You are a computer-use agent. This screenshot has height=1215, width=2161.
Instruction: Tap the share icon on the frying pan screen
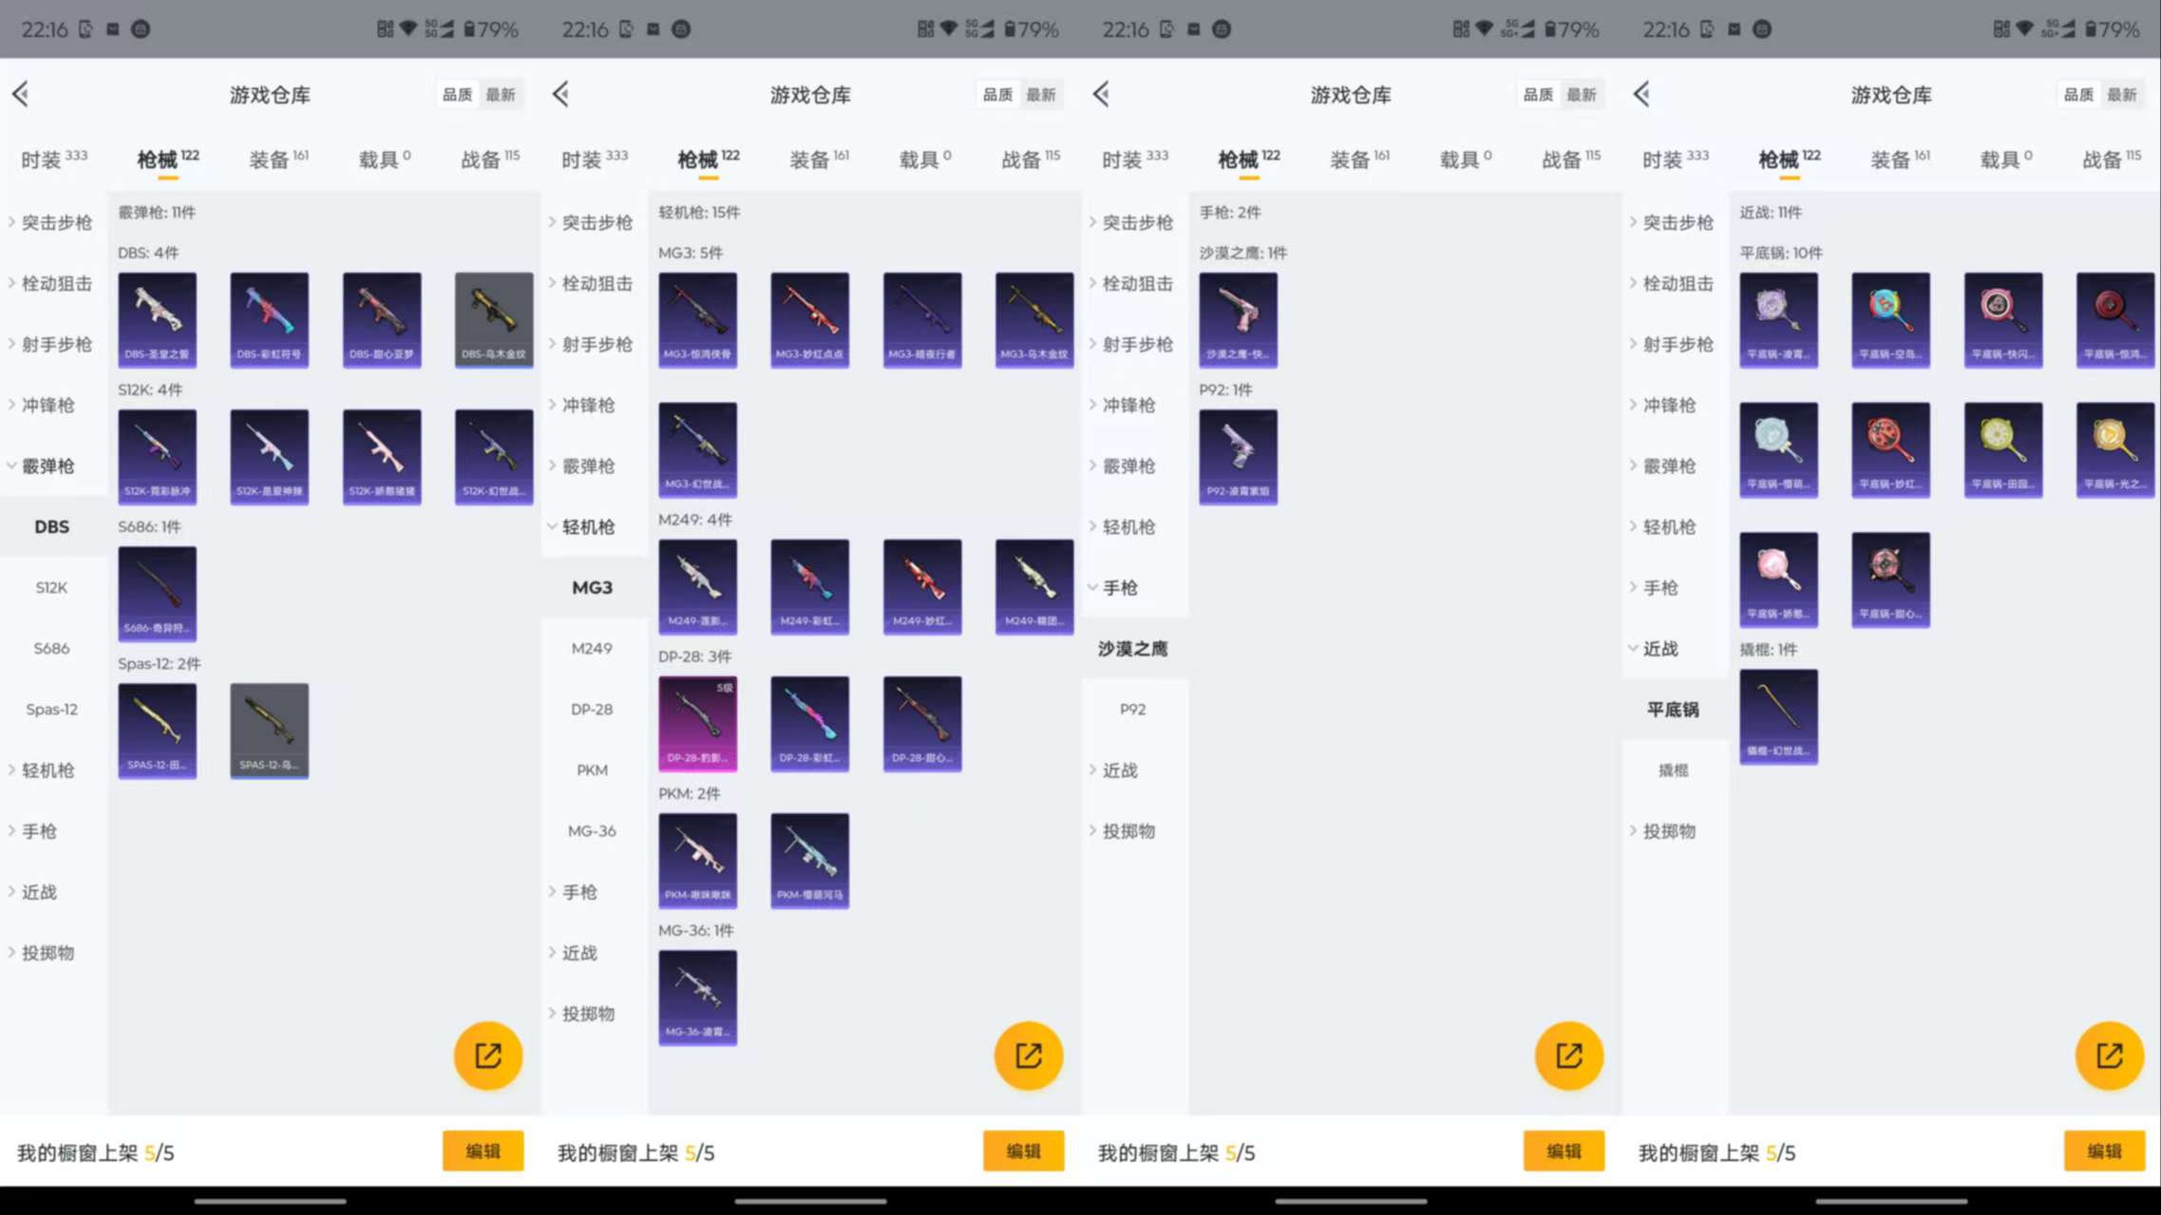click(x=2109, y=1054)
